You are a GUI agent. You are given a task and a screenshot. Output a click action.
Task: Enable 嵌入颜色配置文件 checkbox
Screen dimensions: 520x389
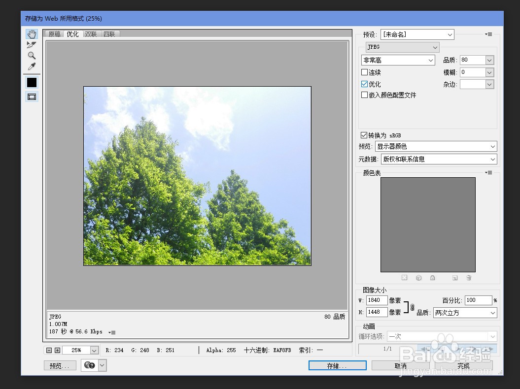tap(364, 95)
